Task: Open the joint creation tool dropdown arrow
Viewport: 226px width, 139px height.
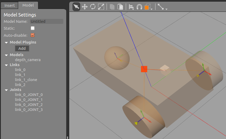Action: pyautogui.click(x=167, y=9)
